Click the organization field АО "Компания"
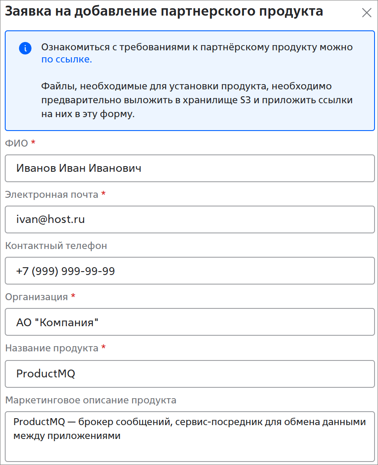This screenshot has height=465, width=378. coord(189,322)
